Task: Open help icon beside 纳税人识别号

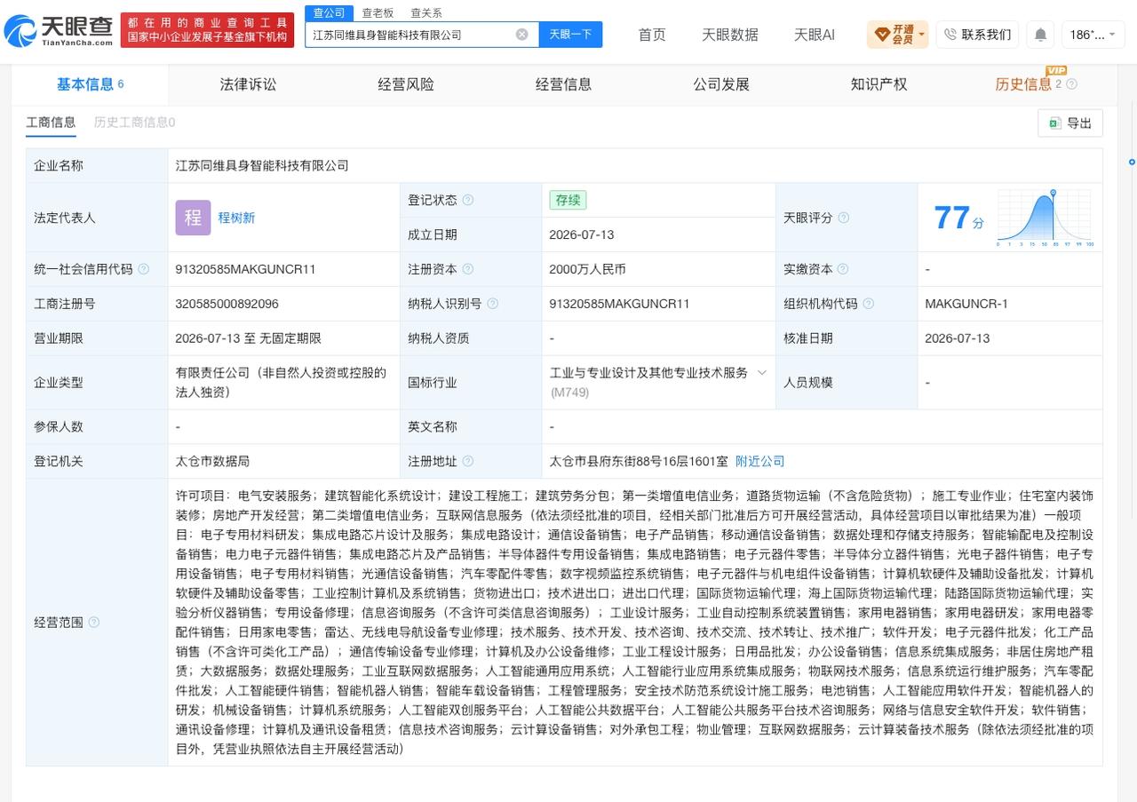Action: pos(493,304)
